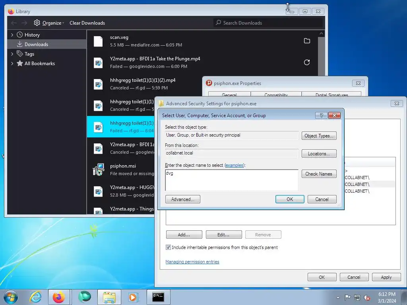Click the green globe taskbar icon
Image resolution: width=407 pixels, height=305 pixels.
85,297
